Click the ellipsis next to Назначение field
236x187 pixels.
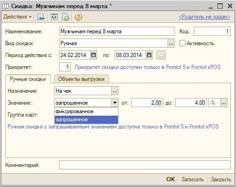[x=115, y=91]
